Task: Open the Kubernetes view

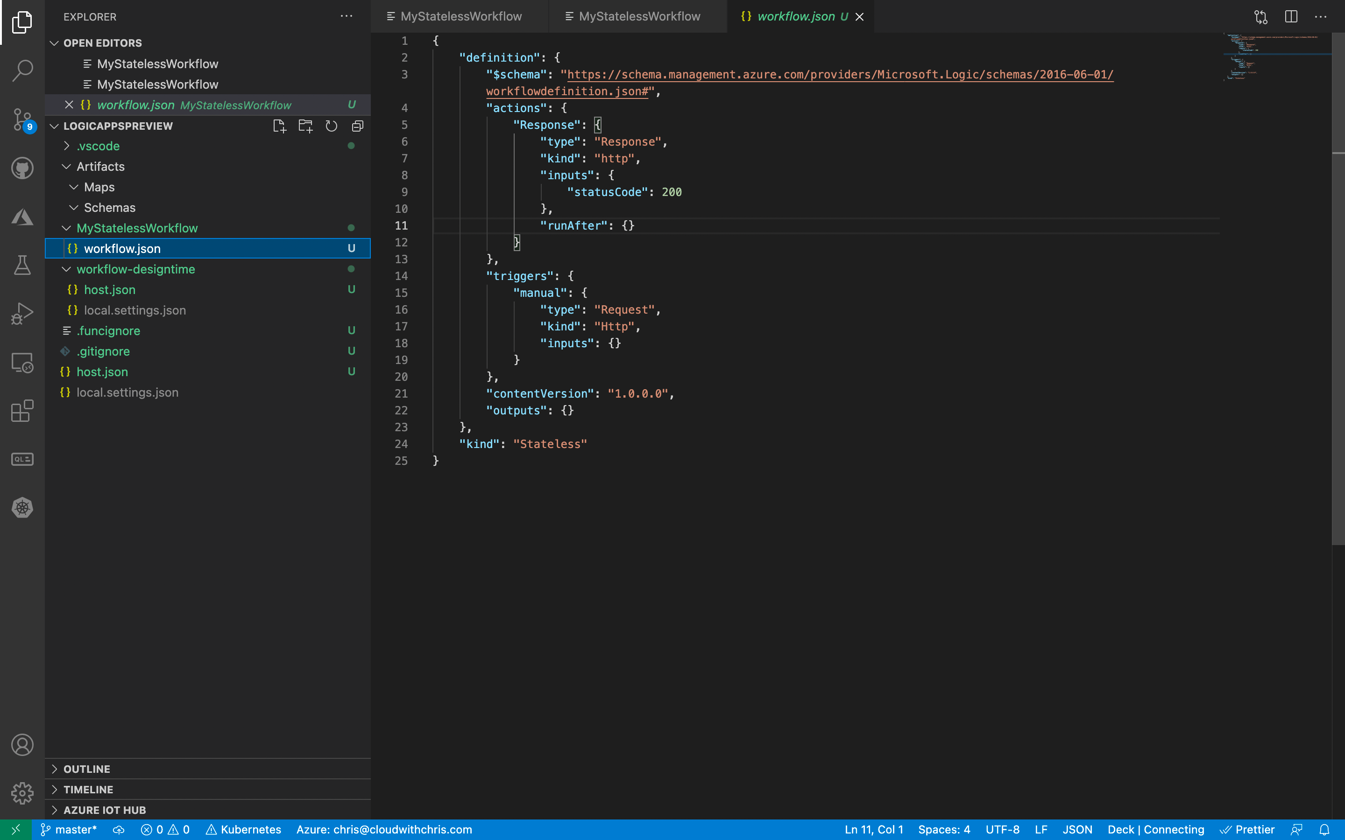Action: point(21,507)
